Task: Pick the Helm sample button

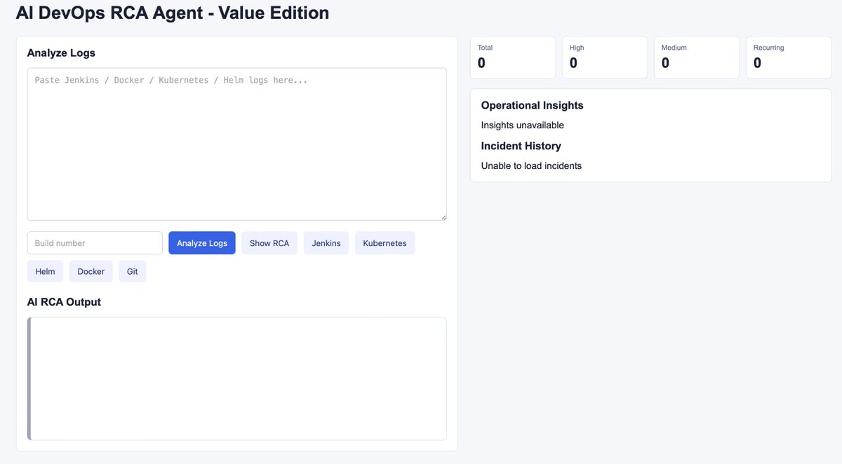Action: [x=45, y=271]
